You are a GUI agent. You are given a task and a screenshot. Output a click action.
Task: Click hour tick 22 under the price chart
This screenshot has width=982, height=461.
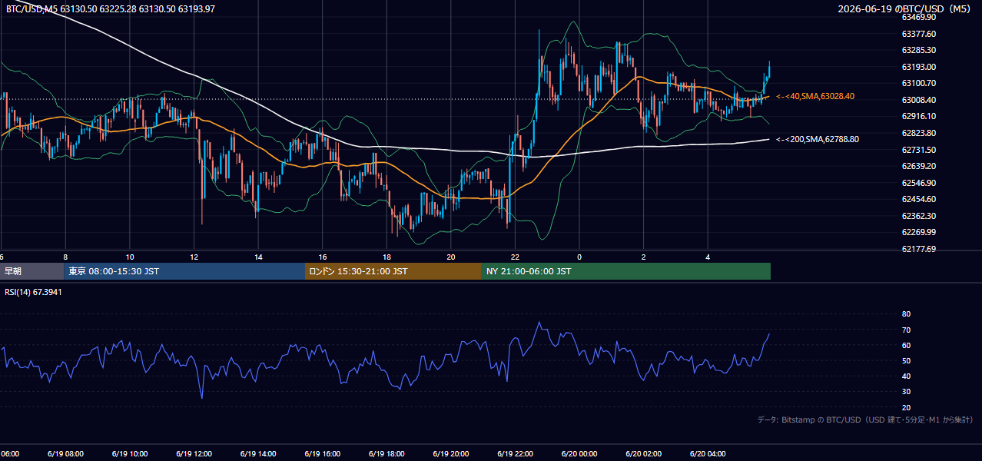pyautogui.click(x=515, y=257)
